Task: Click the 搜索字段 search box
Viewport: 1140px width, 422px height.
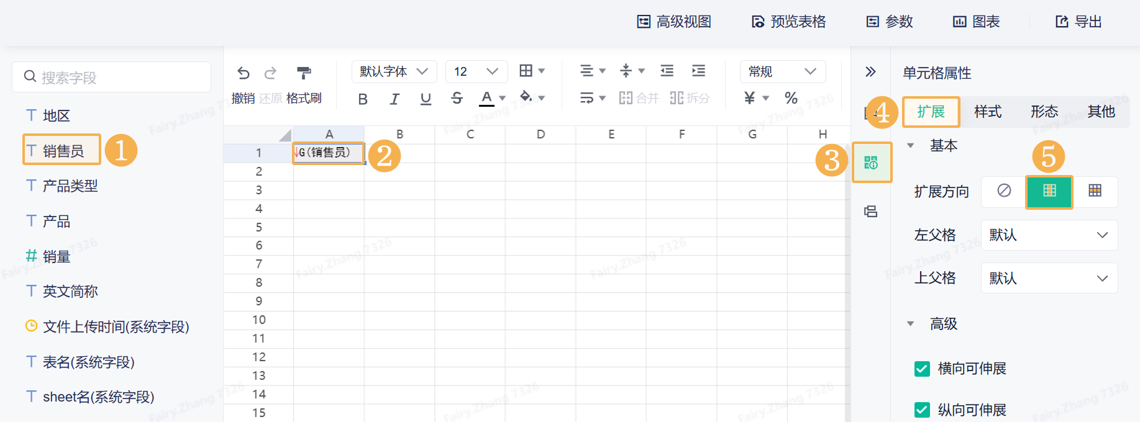Action: point(112,77)
